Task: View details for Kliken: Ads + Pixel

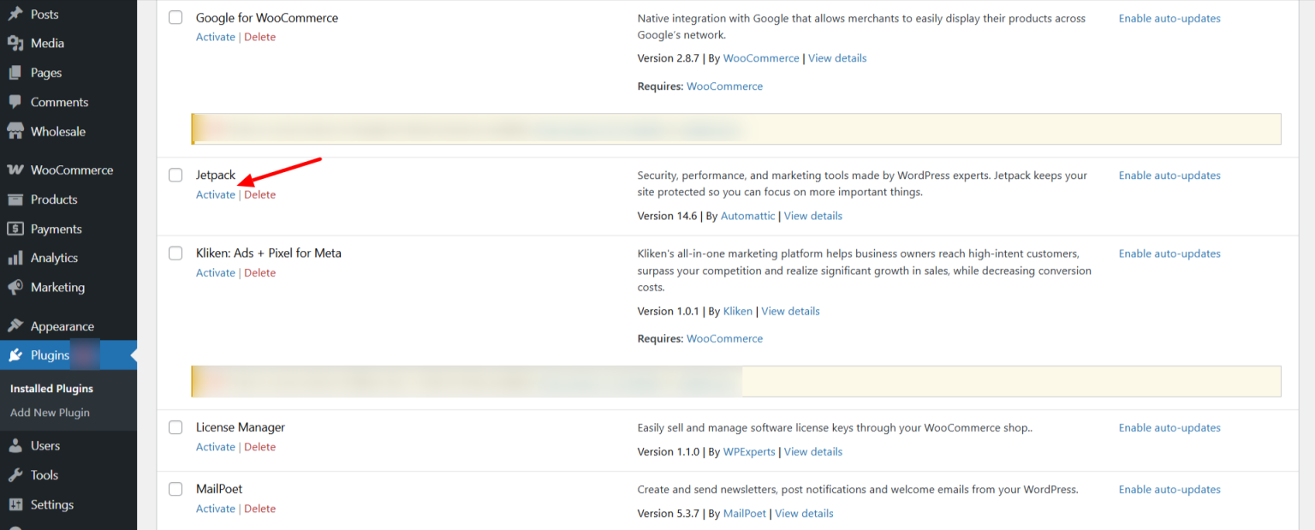Action: pos(790,311)
